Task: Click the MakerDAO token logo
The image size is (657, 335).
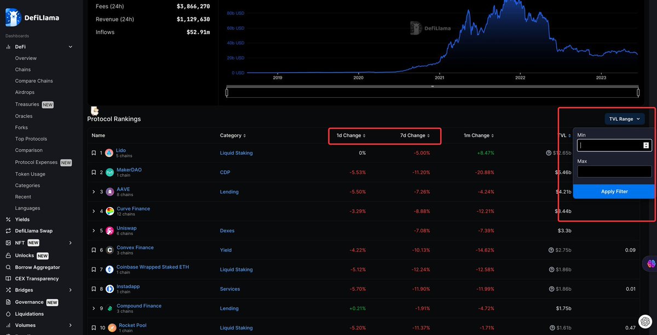Action: pos(109,172)
